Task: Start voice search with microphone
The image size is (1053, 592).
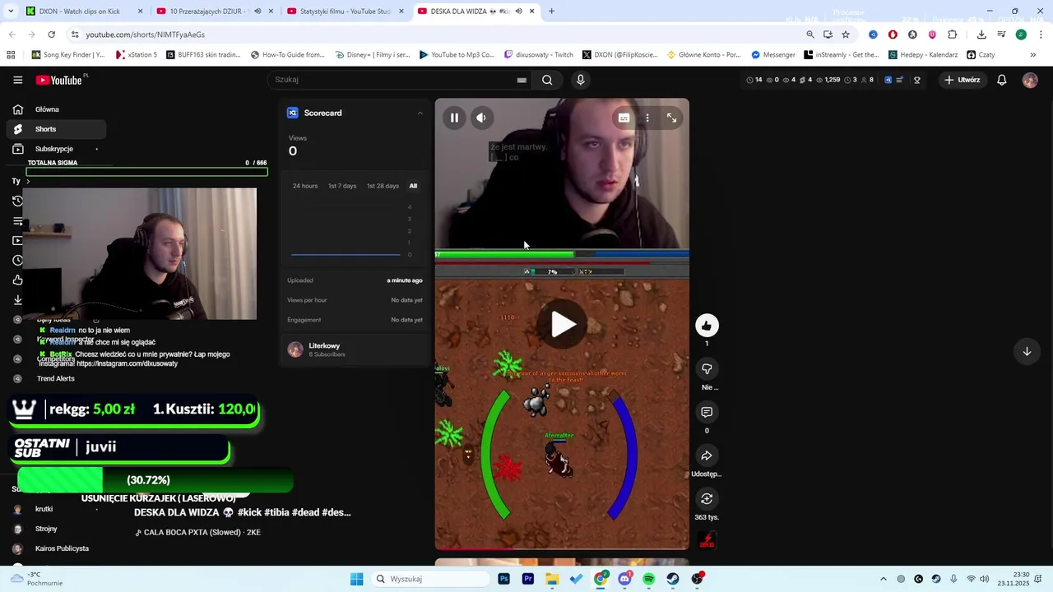Action: [x=581, y=80]
